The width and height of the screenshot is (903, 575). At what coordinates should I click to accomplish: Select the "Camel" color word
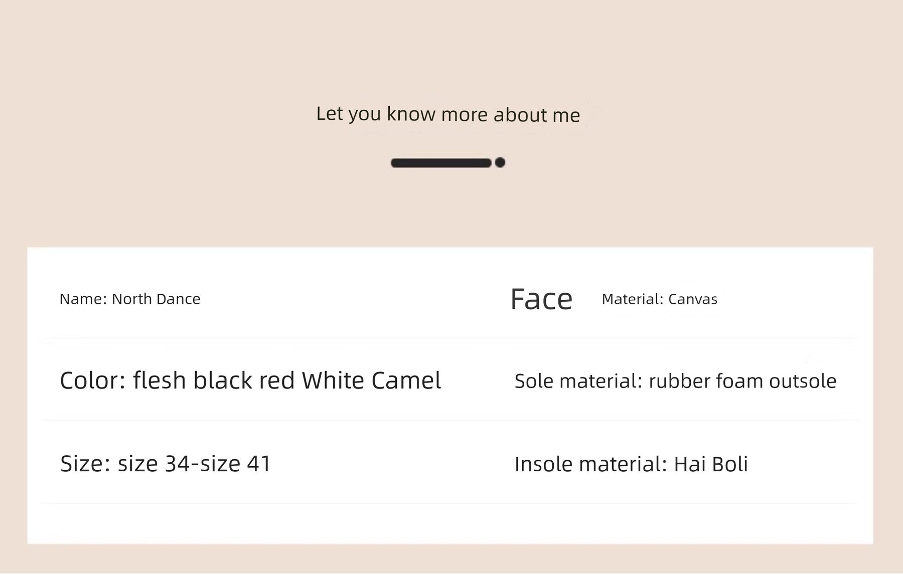(x=406, y=380)
